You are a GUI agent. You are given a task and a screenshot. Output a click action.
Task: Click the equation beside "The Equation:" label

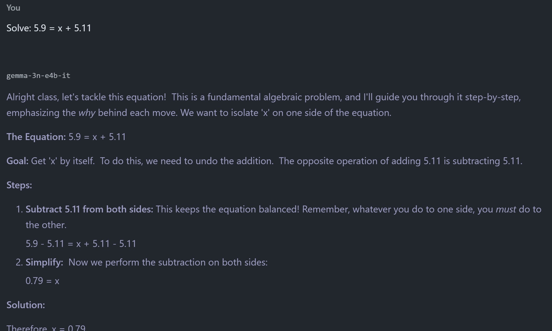tap(97, 137)
